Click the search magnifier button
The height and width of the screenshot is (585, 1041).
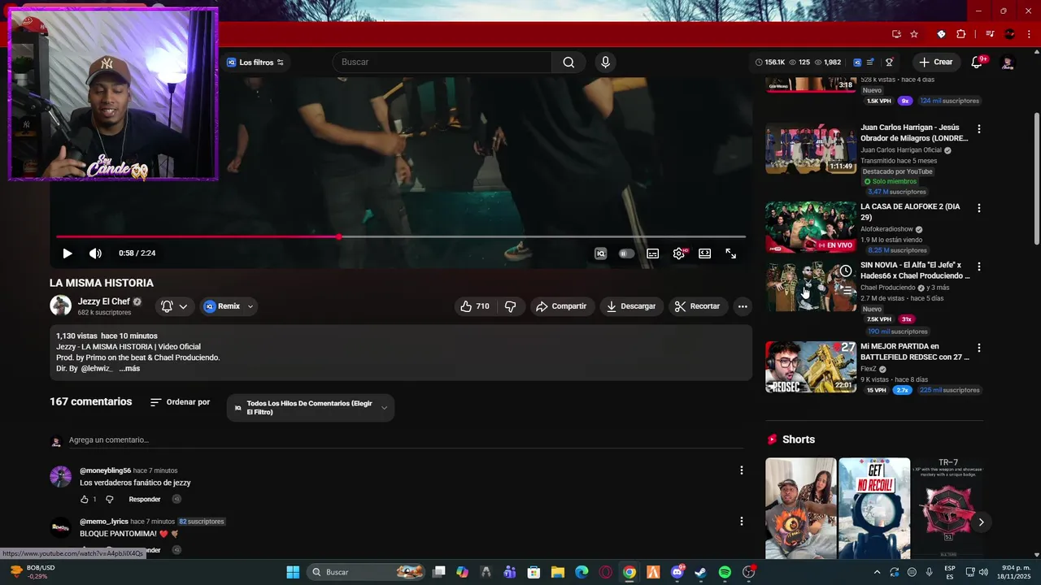(568, 63)
